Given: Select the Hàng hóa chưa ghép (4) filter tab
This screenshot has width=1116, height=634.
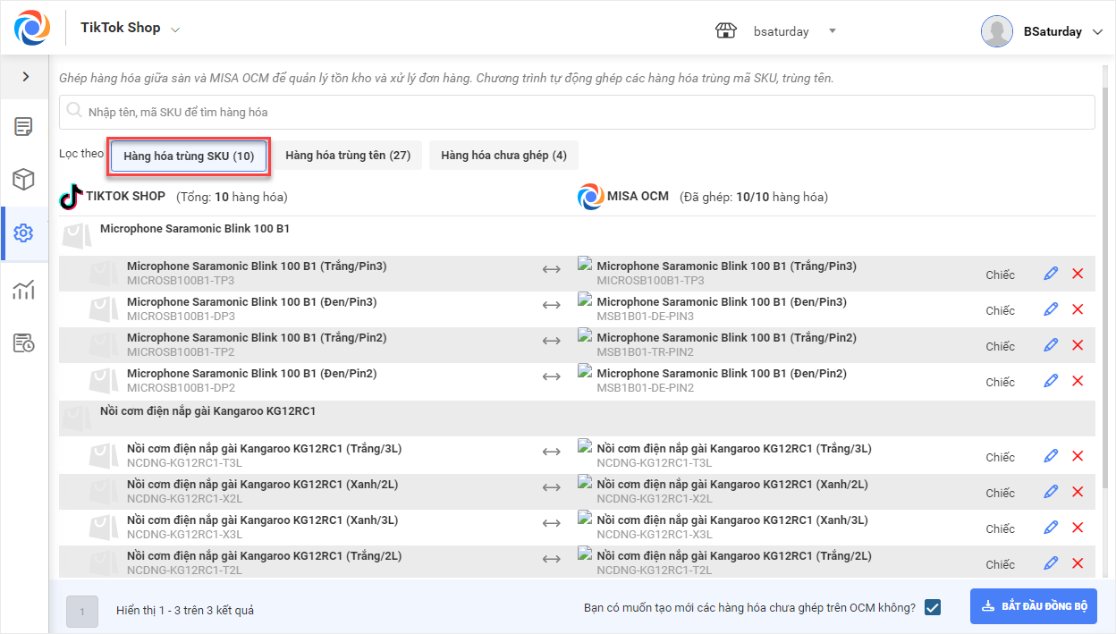Looking at the screenshot, I should click(x=503, y=156).
